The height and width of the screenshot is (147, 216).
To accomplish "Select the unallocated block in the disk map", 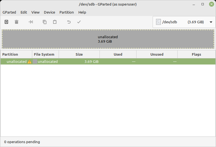I will point(108,39).
